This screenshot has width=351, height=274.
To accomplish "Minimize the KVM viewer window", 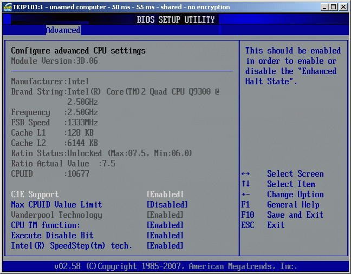I will pyautogui.click(x=324, y=7).
